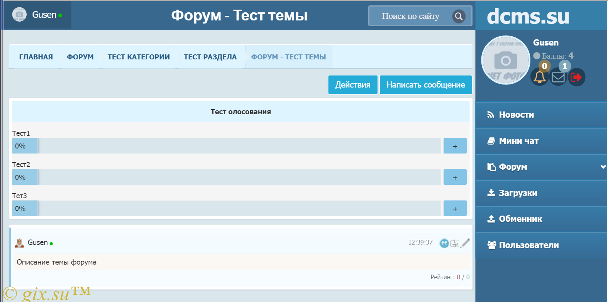Click Gusen author name on the post

click(x=38, y=243)
